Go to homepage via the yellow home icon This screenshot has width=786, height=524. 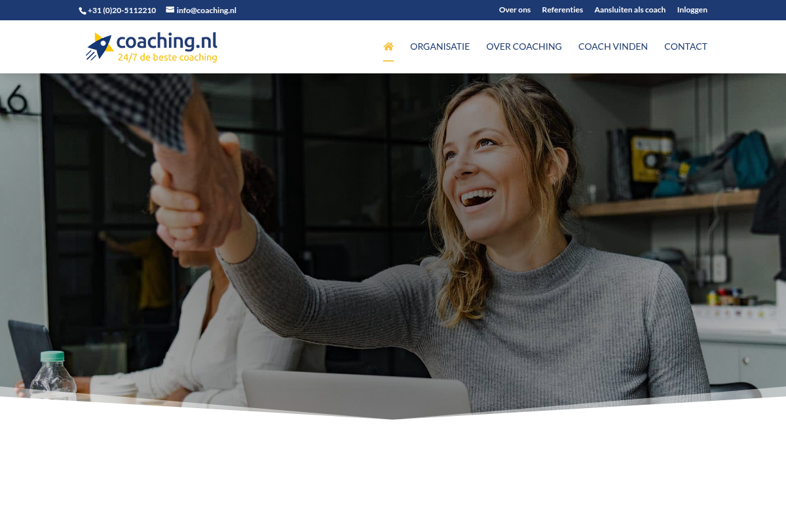[388, 47]
